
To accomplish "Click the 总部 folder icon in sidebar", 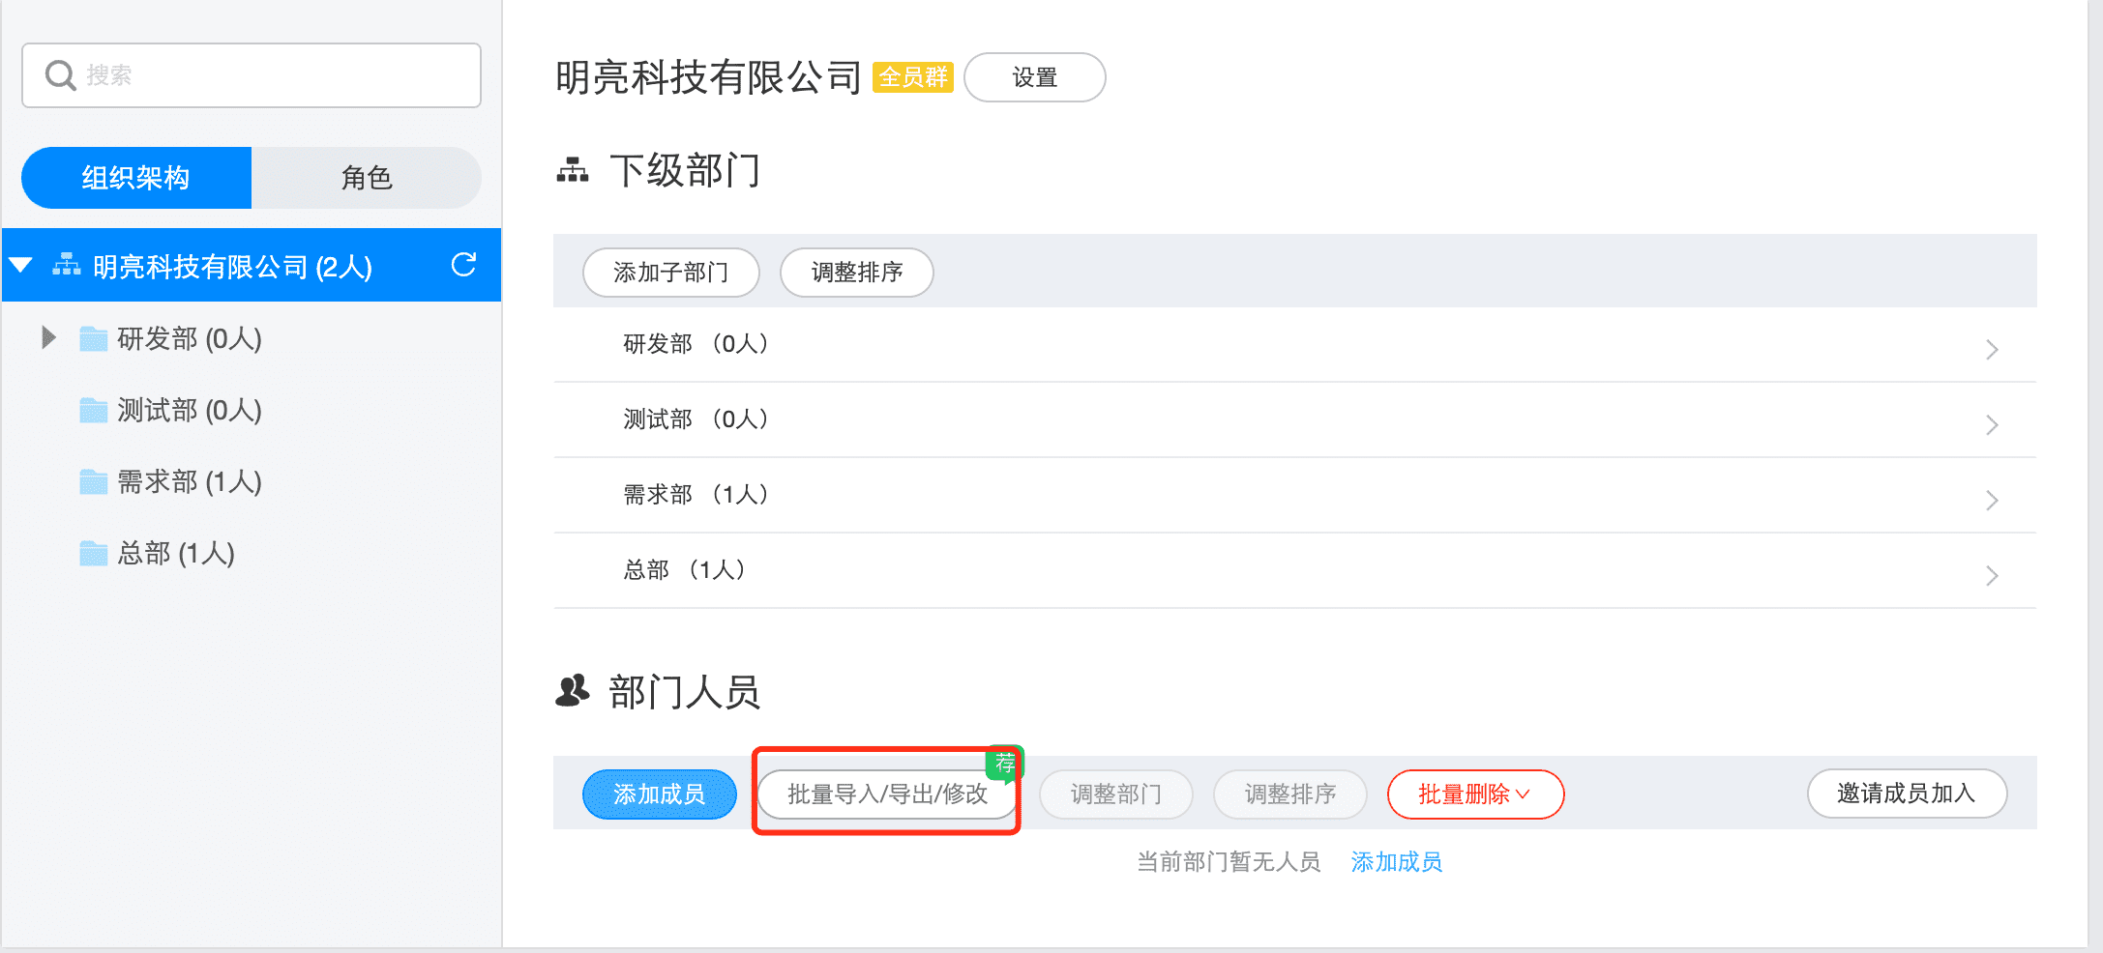I will tap(93, 553).
